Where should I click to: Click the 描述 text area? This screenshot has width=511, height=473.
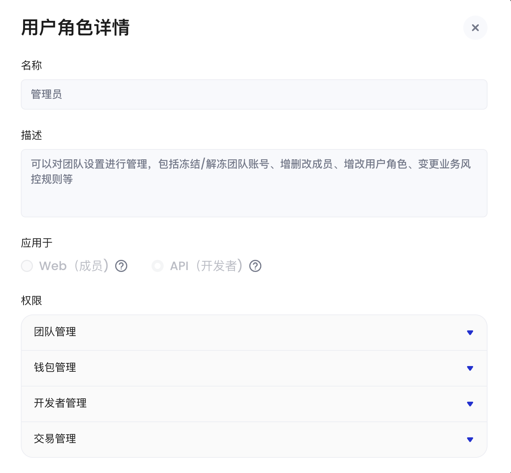[254, 183]
